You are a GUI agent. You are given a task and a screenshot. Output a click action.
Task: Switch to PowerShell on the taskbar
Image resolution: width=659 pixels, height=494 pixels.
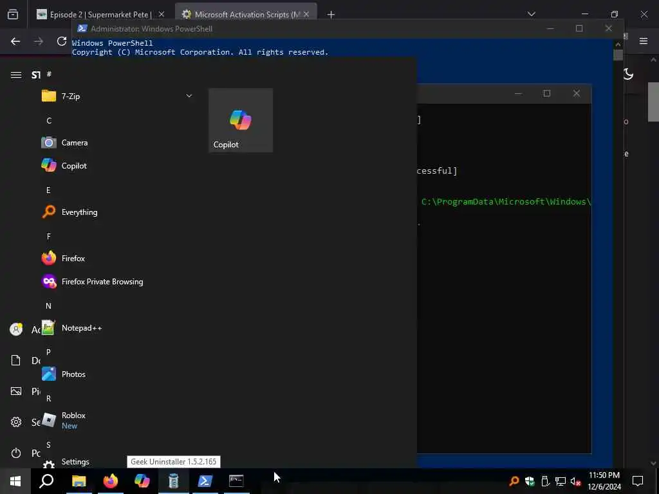(x=205, y=481)
